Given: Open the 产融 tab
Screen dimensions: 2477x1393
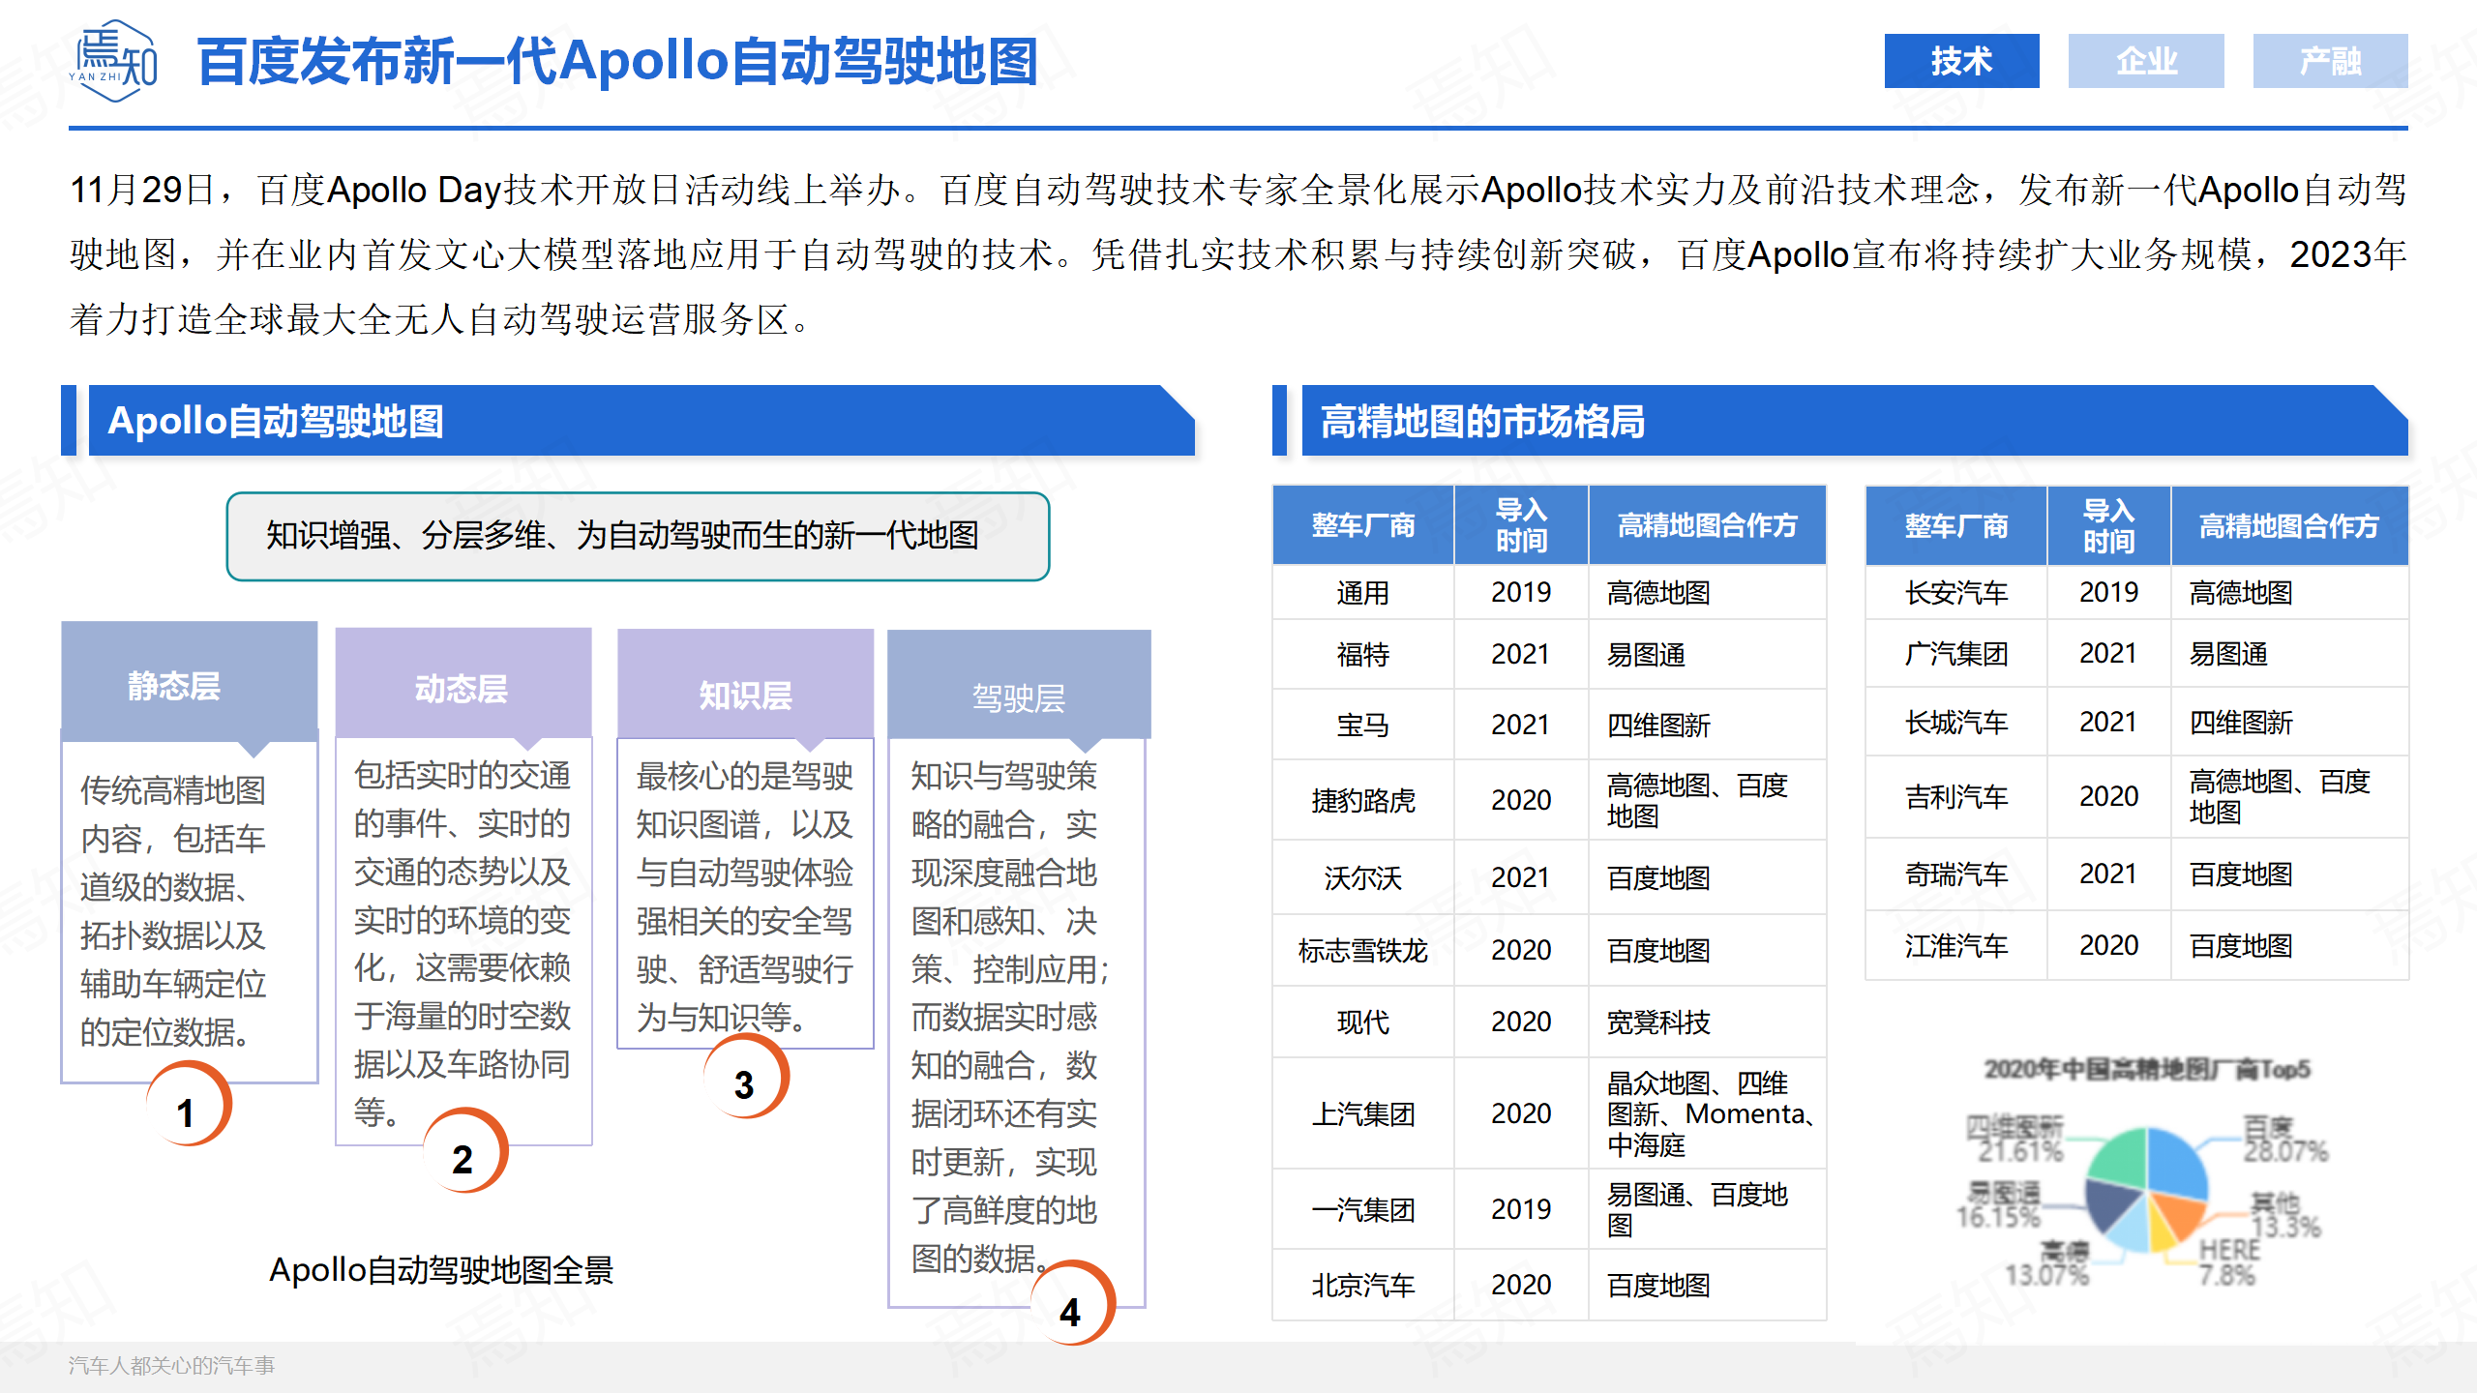Looking at the screenshot, I should [x=2330, y=61].
